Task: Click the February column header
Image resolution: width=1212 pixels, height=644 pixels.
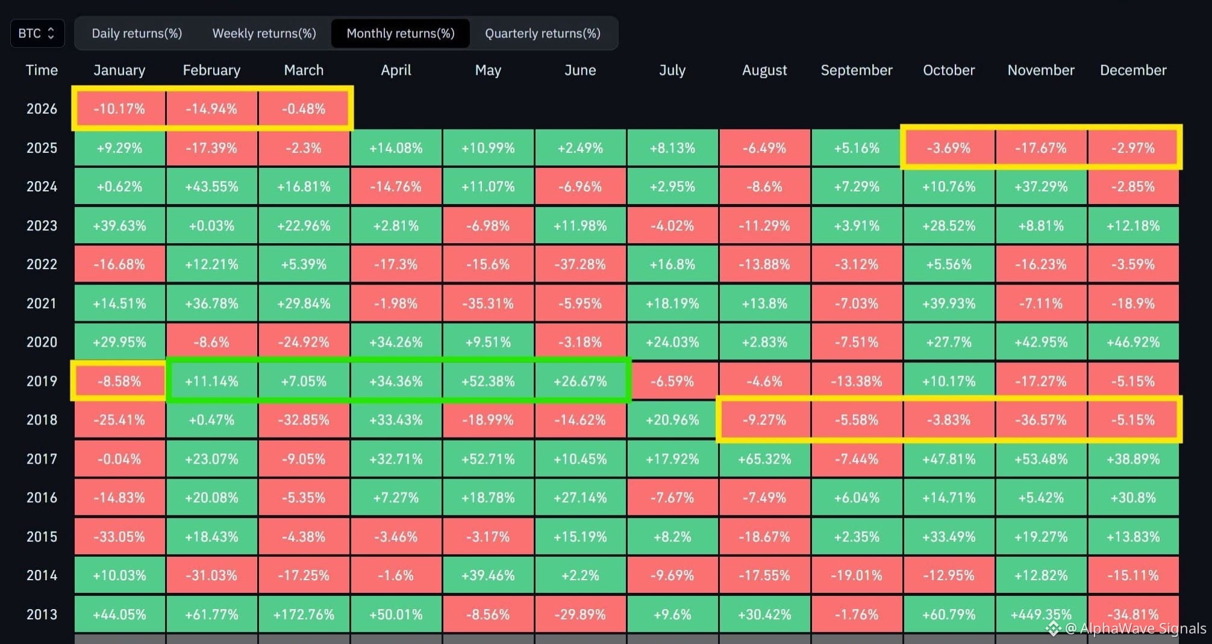Action: (x=211, y=70)
